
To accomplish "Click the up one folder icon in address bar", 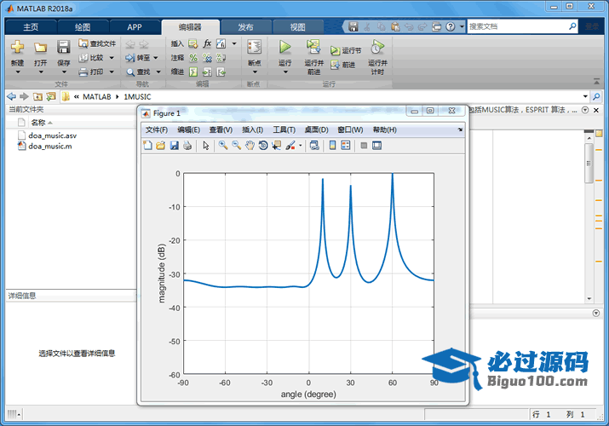I will click(37, 96).
